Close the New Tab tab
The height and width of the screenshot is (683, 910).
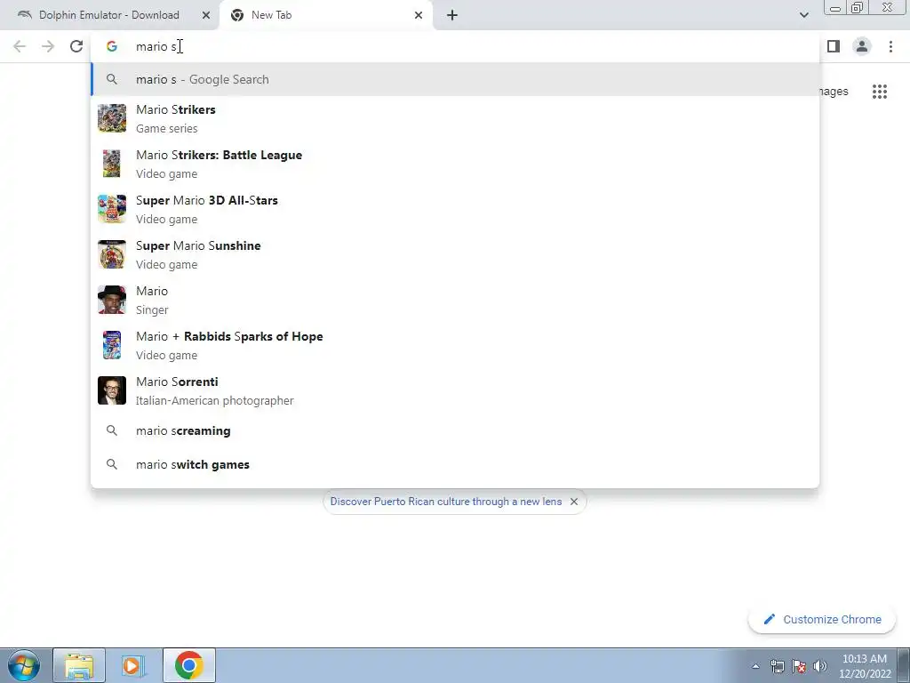419,15
